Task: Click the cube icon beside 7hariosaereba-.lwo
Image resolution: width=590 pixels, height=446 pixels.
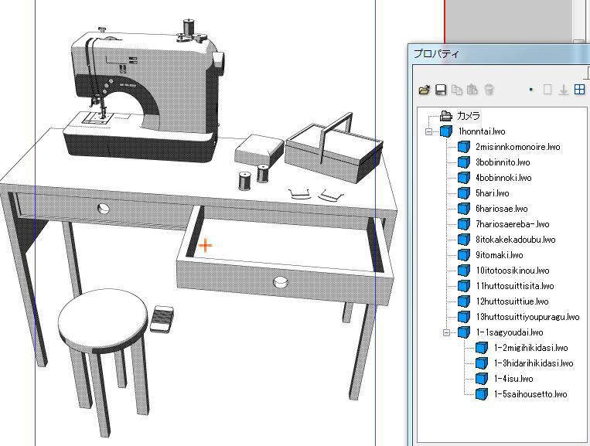Action: click(464, 223)
